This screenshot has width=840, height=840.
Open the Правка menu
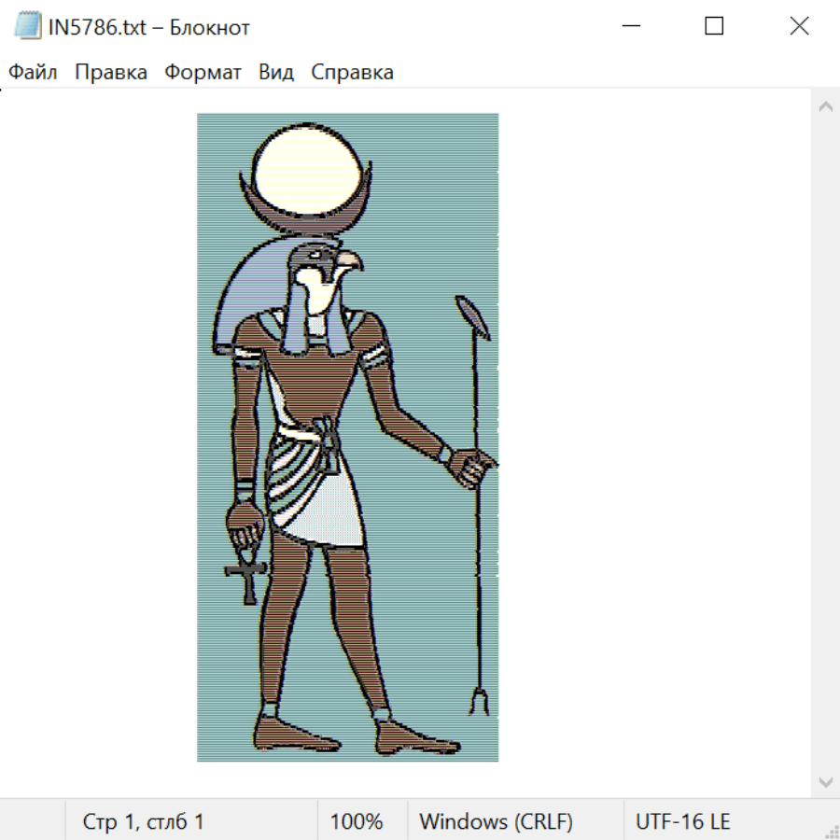click(x=110, y=73)
